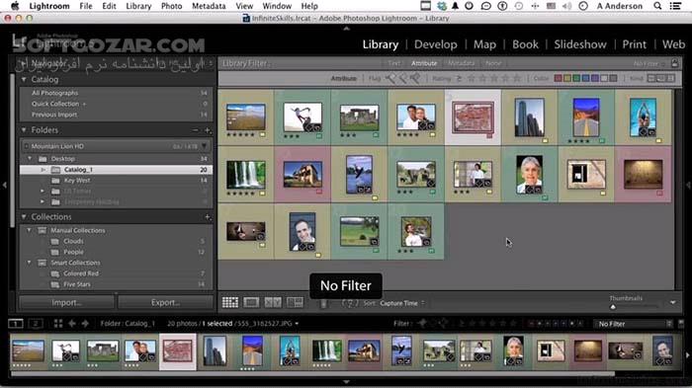Open Survey view icon in toolbar
Screen dimensions: 692x388
click(x=295, y=302)
